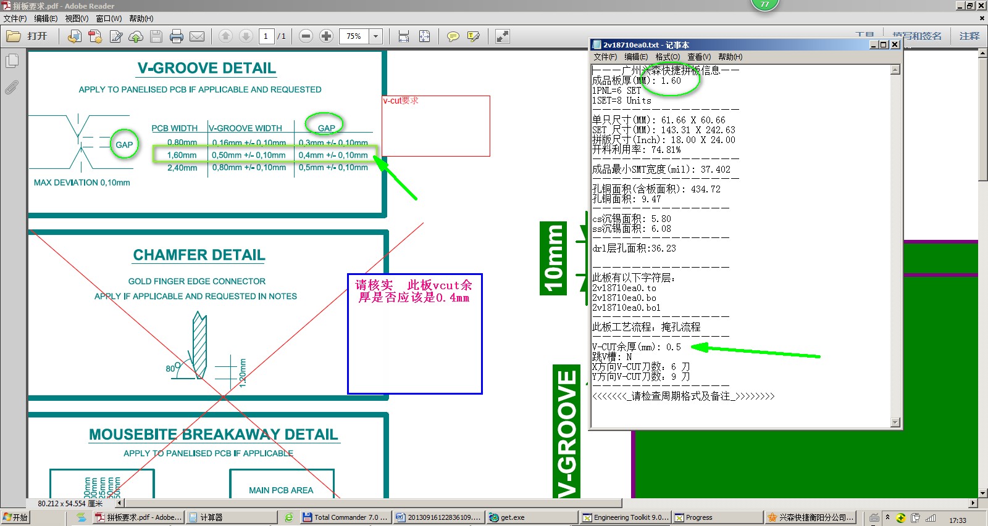Switch to Engineering Toolkit taskbar item
Image resolution: width=988 pixels, height=526 pixels.
pyautogui.click(x=626, y=517)
